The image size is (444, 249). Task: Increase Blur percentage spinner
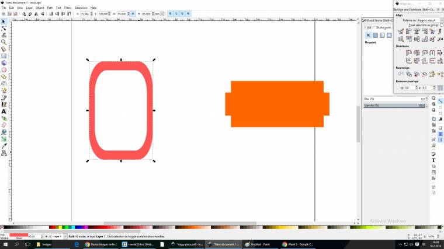426,98
